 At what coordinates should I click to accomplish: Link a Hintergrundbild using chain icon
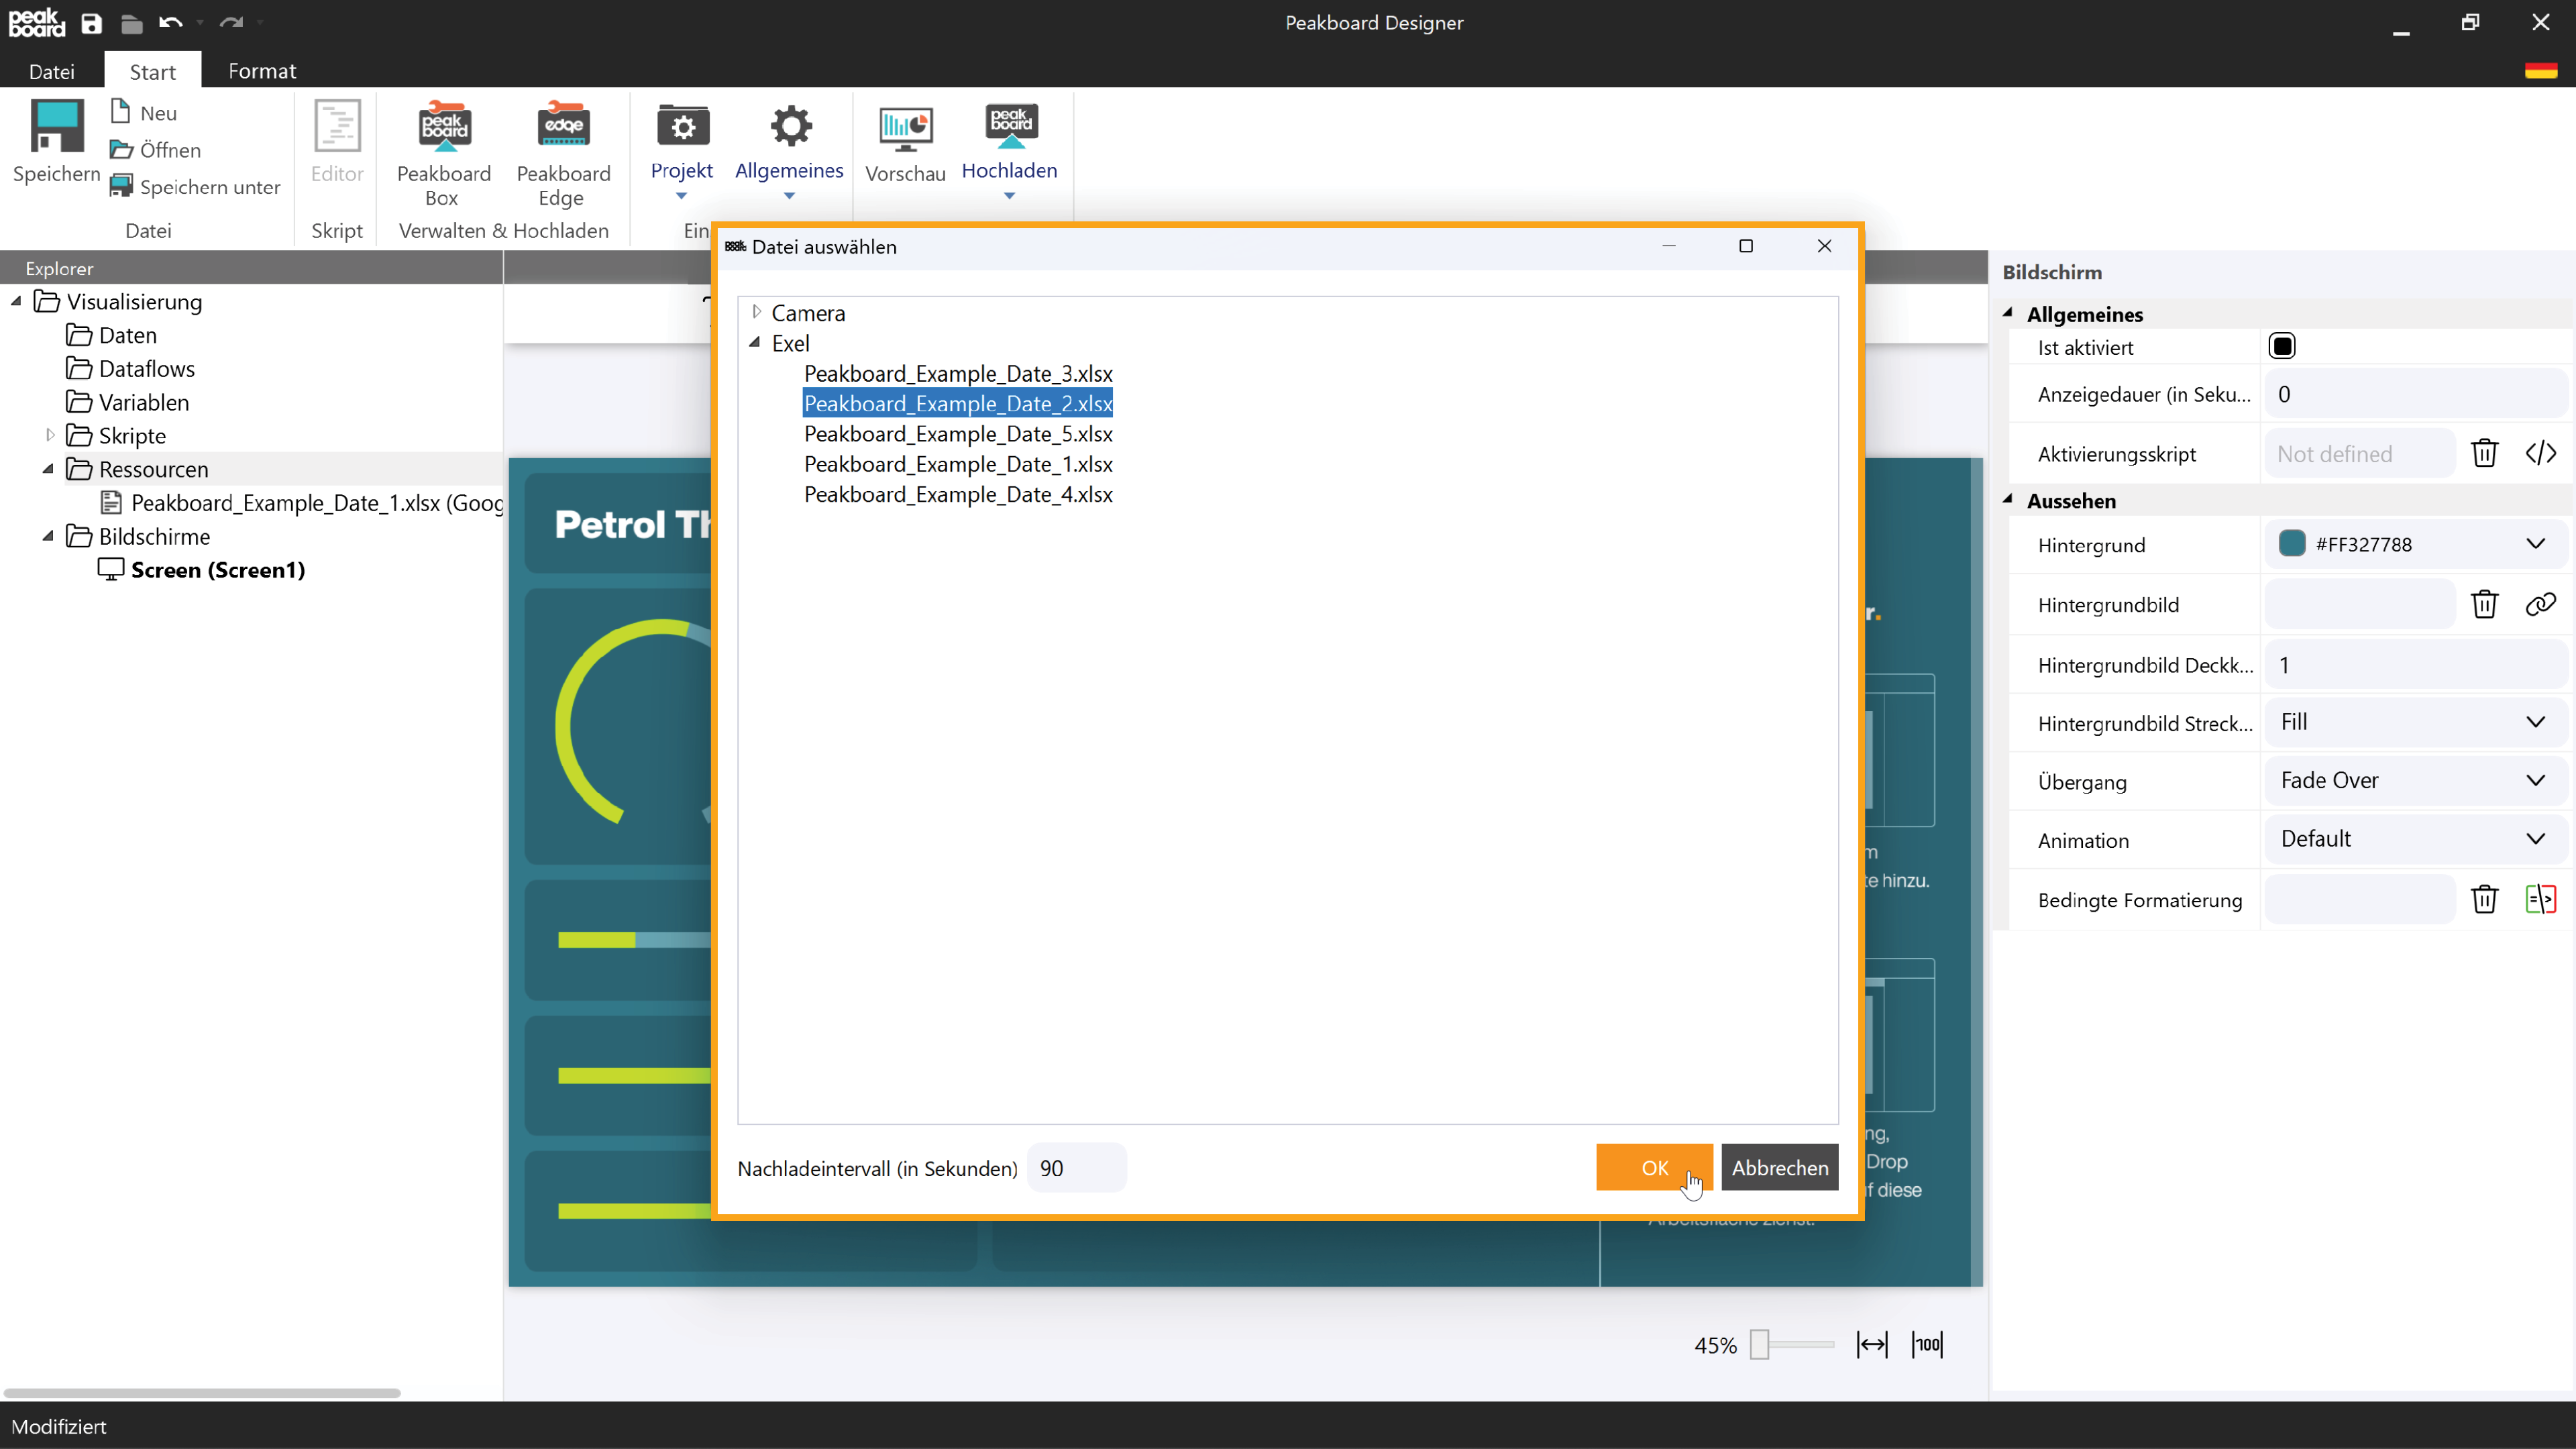click(2540, 604)
